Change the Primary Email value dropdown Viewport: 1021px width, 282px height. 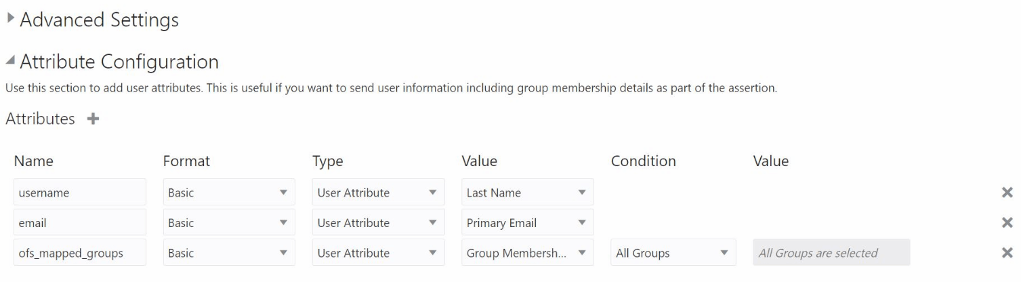527,222
